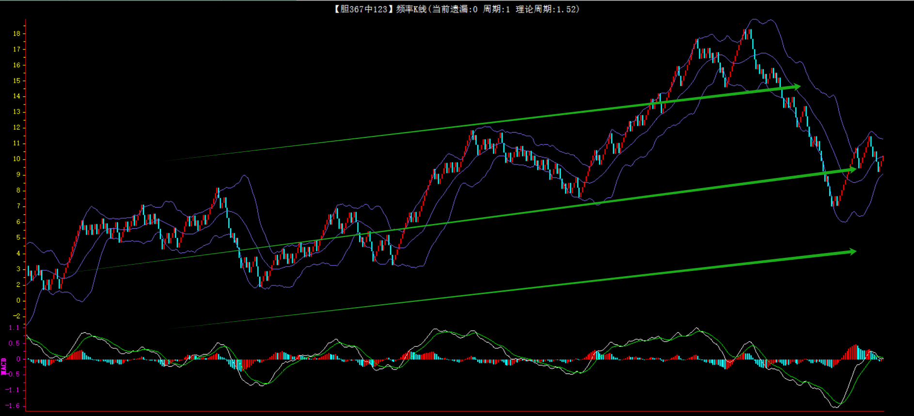Click the 10 label on price axis
914x416 pixels.
point(17,159)
